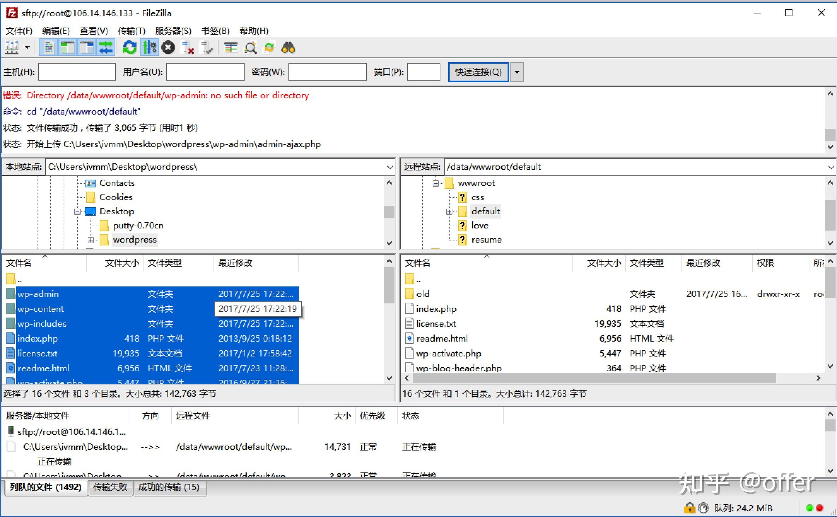Open local site path dropdown
The width and height of the screenshot is (837, 517).
(x=390, y=167)
